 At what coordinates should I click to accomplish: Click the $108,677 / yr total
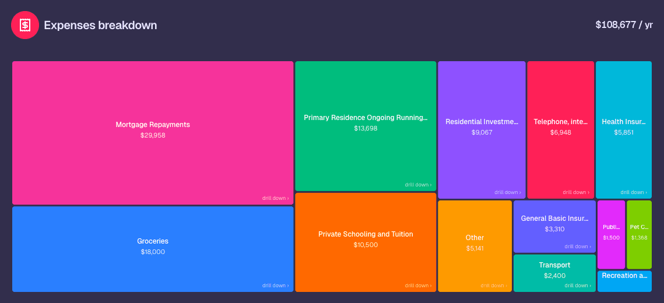pyautogui.click(x=624, y=25)
